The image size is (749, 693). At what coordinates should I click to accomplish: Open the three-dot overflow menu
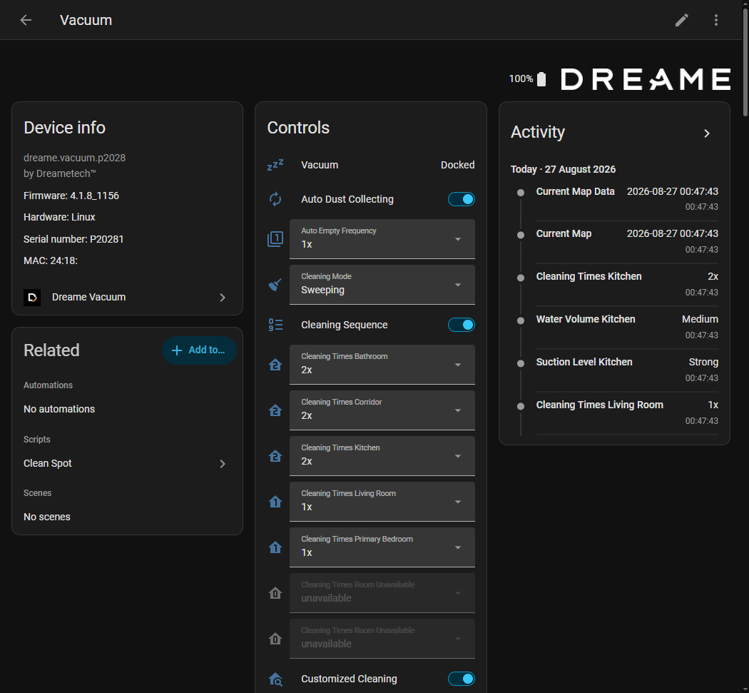[715, 20]
